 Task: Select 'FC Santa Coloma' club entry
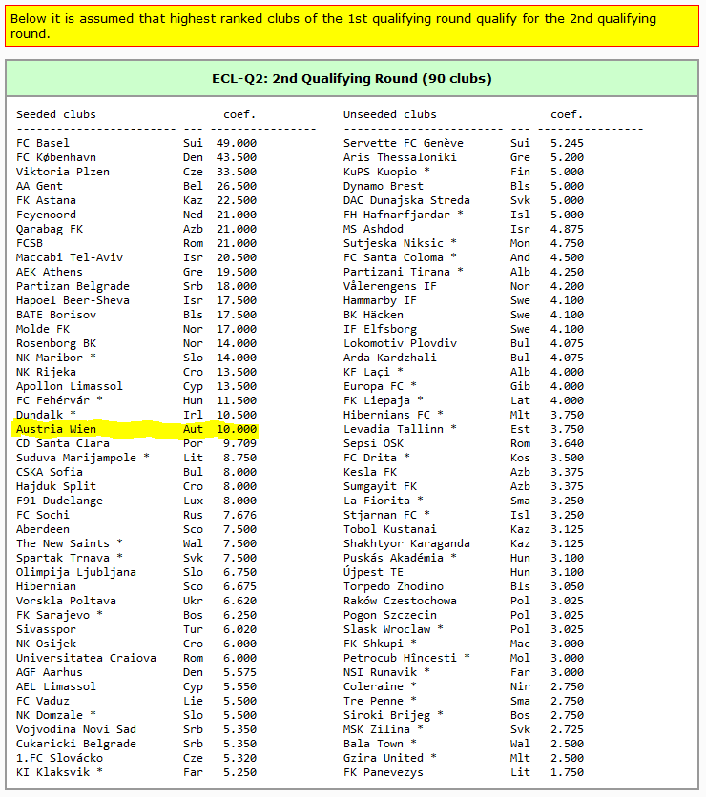pyautogui.click(x=393, y=257)
